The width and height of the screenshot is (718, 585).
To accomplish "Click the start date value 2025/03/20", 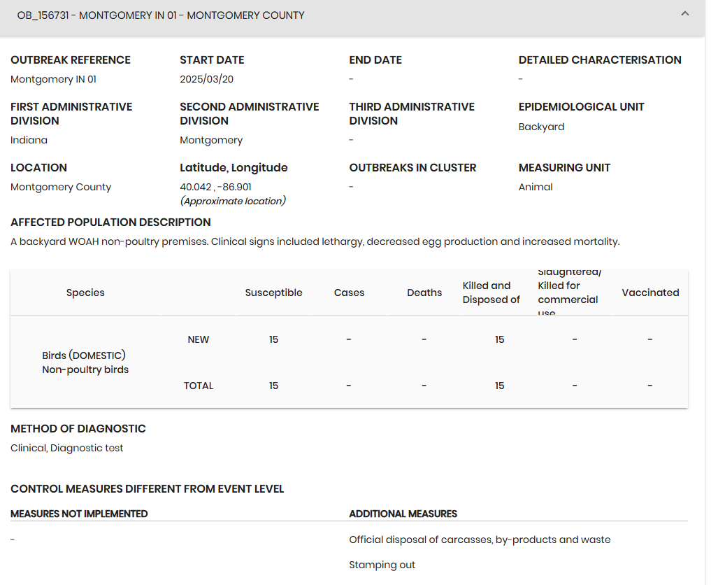I will 206,79.
